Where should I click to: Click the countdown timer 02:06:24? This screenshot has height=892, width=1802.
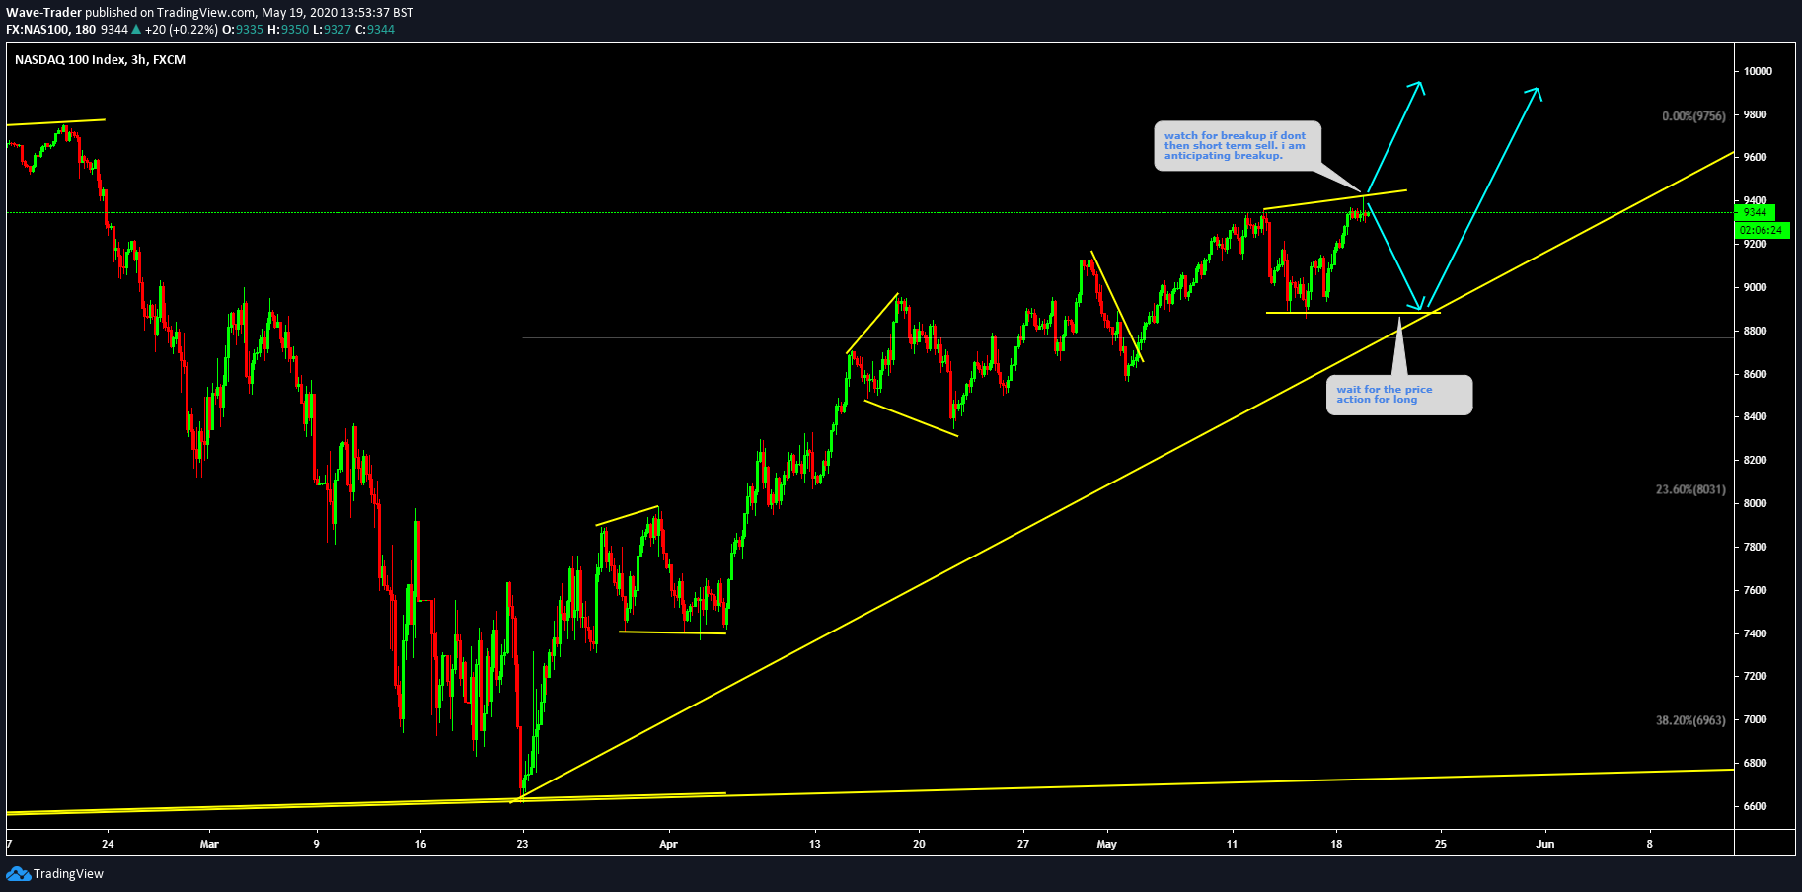(x=1761, y=230)
